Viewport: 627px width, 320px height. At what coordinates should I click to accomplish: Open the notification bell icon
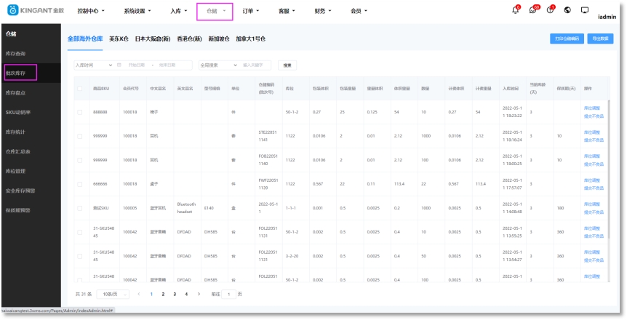(x=516, y=10)
